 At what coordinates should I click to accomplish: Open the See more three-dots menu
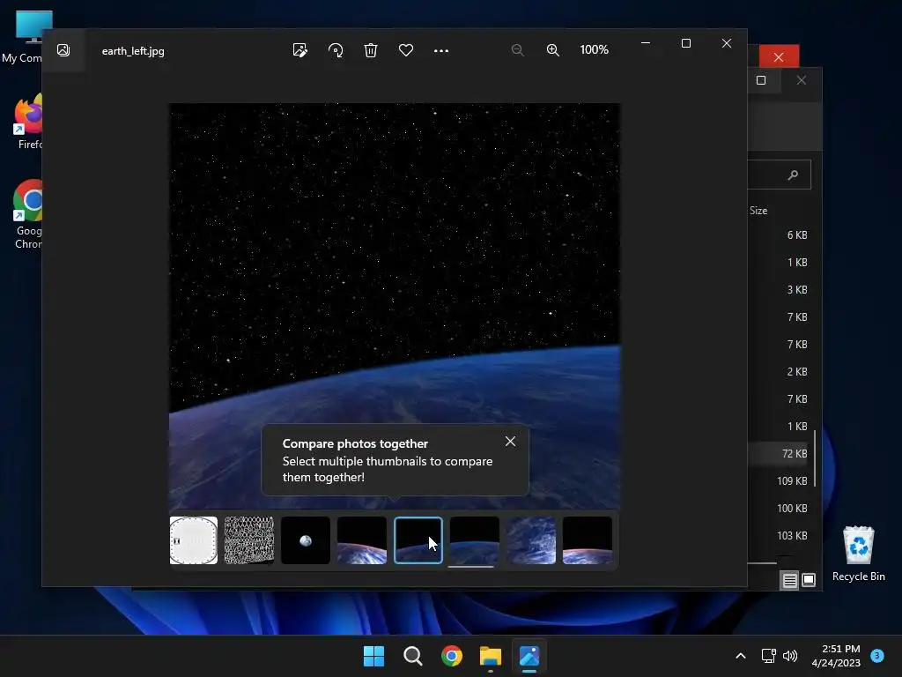441,50
